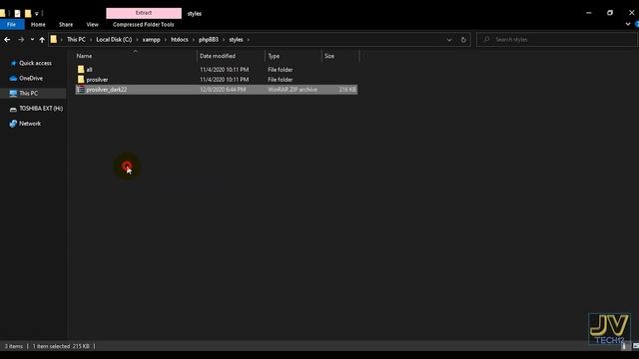
Task: Open Compressed Folder Tools tab
Action: 144,24
